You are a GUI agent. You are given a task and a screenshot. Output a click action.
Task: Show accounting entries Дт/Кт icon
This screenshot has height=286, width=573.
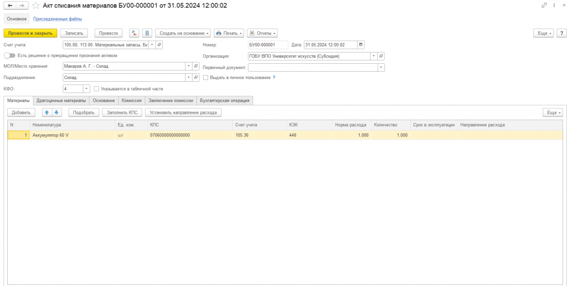click(x=134, y=33)
